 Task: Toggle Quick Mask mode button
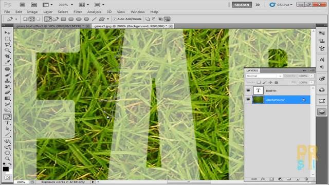7,178
